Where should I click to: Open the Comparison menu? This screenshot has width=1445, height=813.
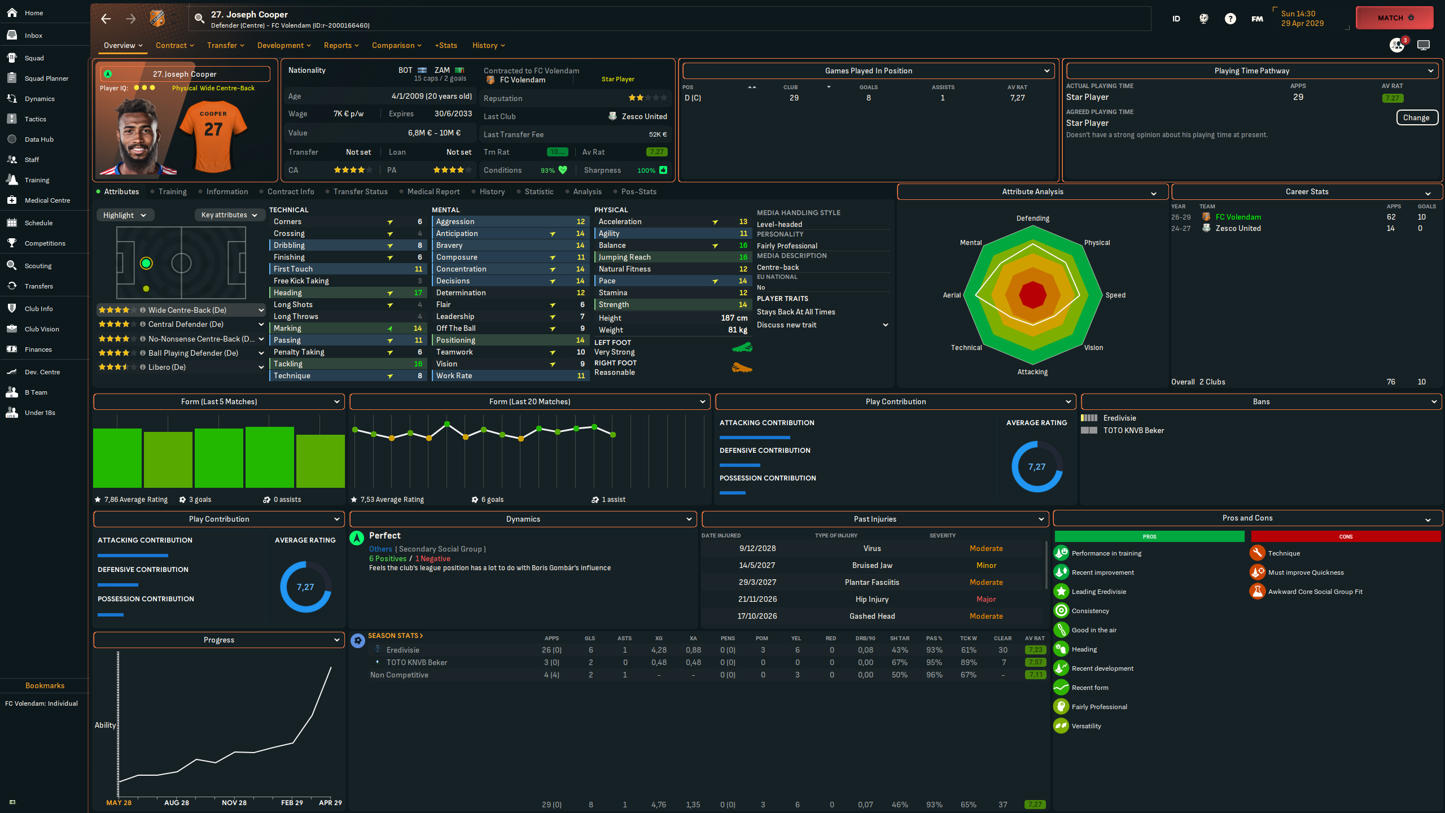point(396,45)
